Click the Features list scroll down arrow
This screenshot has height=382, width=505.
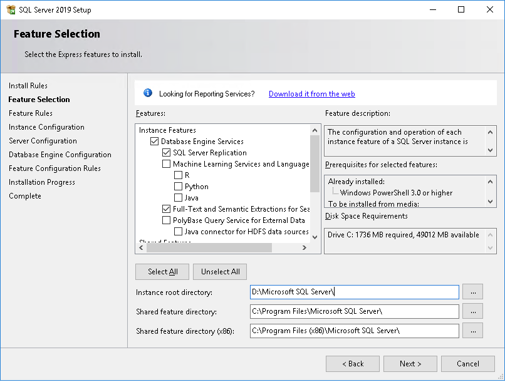[x=315, y=237]
